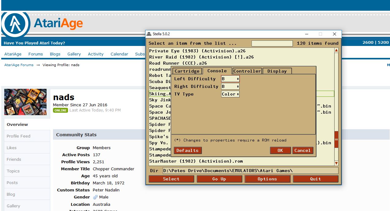Viewport: 390px width, 211px height.
Task: Click the Dir path field
Action: [x=250, y=171]
